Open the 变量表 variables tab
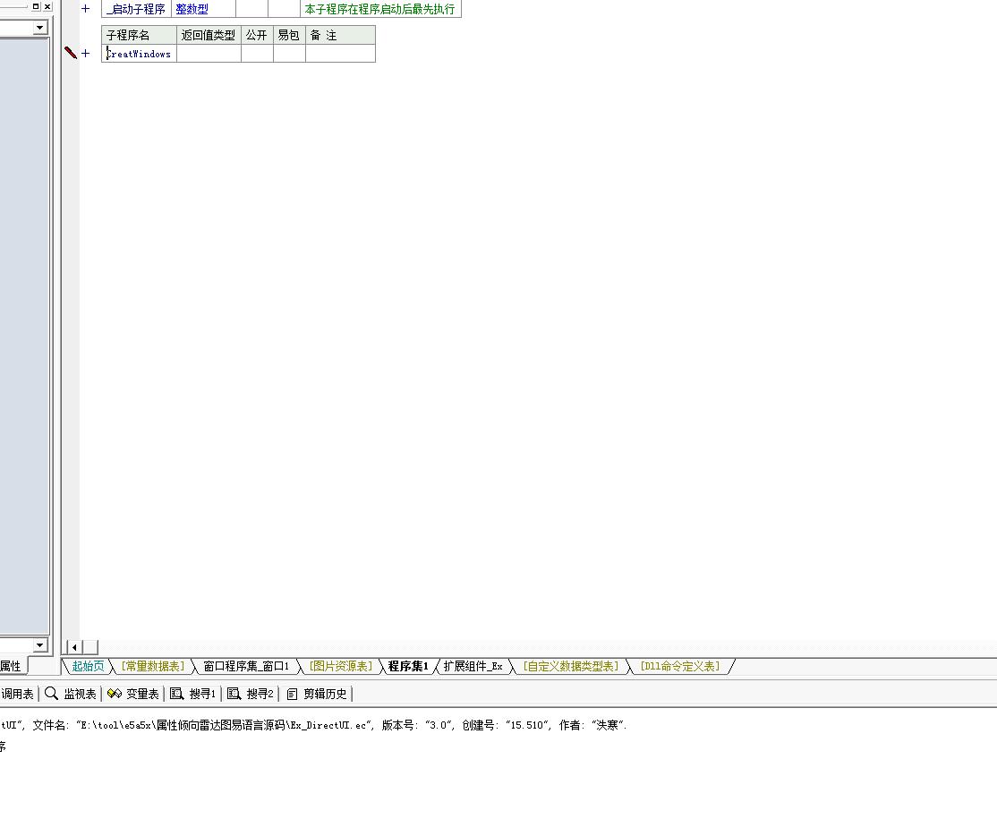 (132, 694)
